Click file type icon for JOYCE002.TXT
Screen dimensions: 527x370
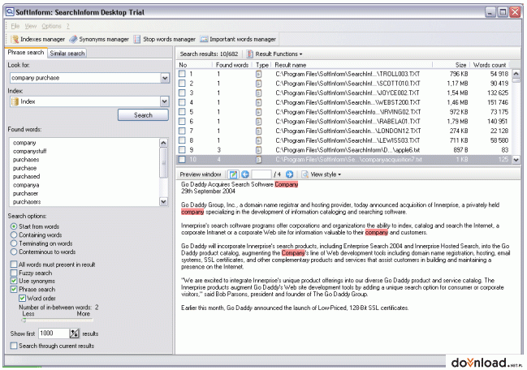click(258, 92)
